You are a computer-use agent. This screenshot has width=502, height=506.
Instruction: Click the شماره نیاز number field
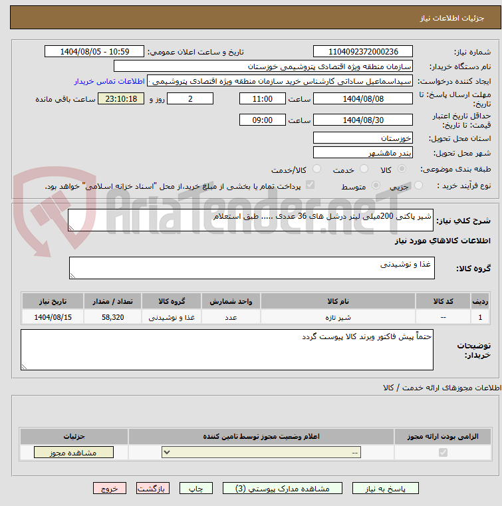click(x=363, y=52)
